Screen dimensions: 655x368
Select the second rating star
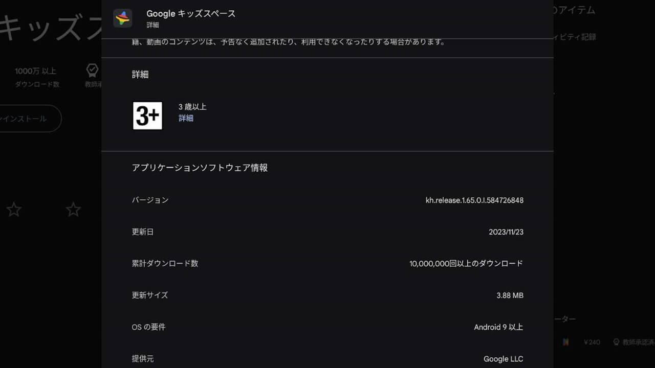tap(74, 209)
